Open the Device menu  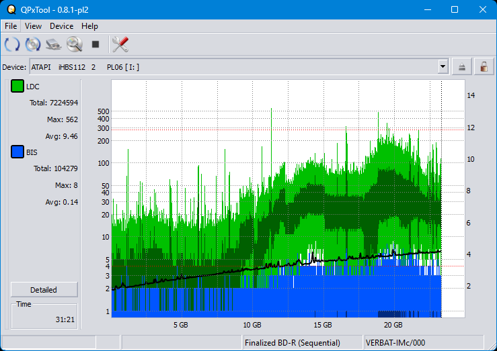coord(61,26)
